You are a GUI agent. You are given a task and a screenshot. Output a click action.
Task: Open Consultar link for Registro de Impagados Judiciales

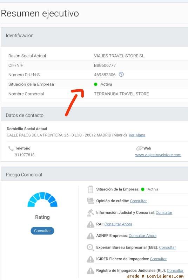point(175,271)
